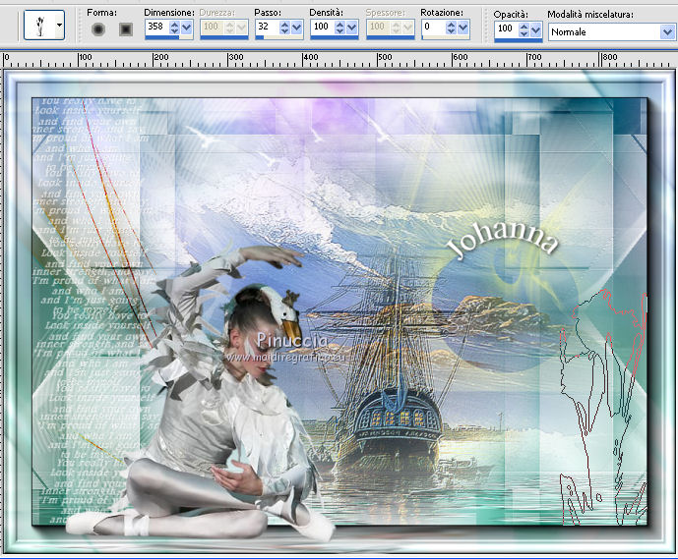Click the blue slider bar under Dimensione

169,37
